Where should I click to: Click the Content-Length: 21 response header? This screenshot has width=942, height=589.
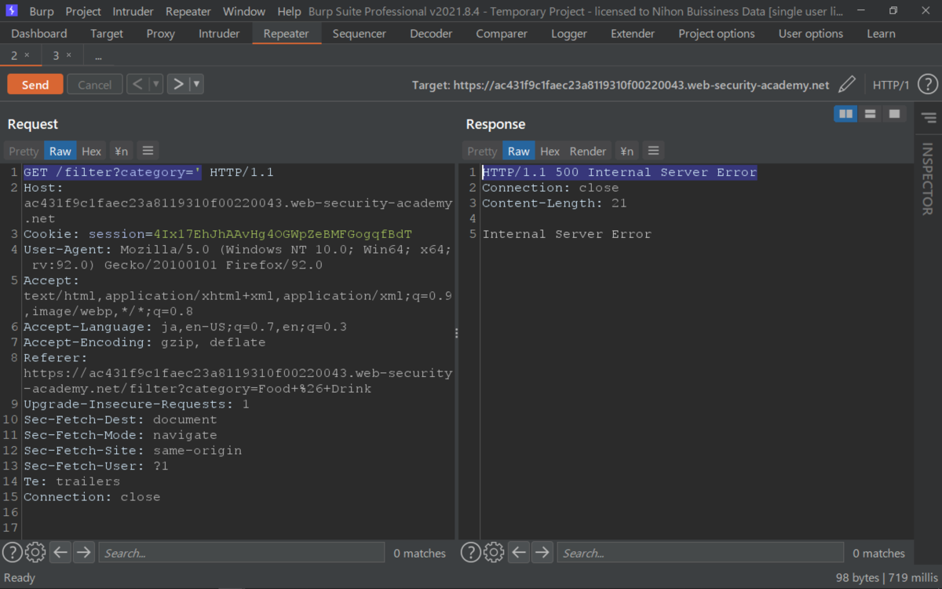click(x=554, y=203)
